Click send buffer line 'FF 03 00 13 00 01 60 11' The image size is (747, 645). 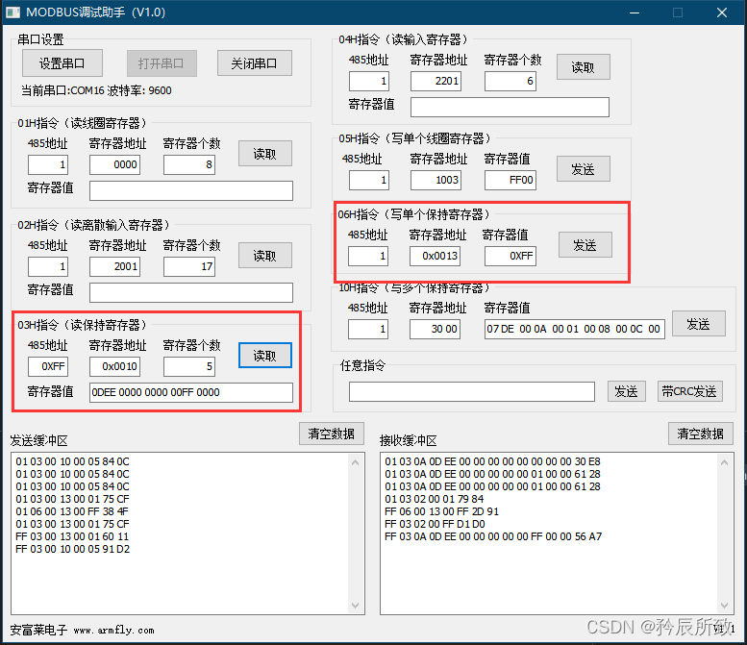coord(72,536)
